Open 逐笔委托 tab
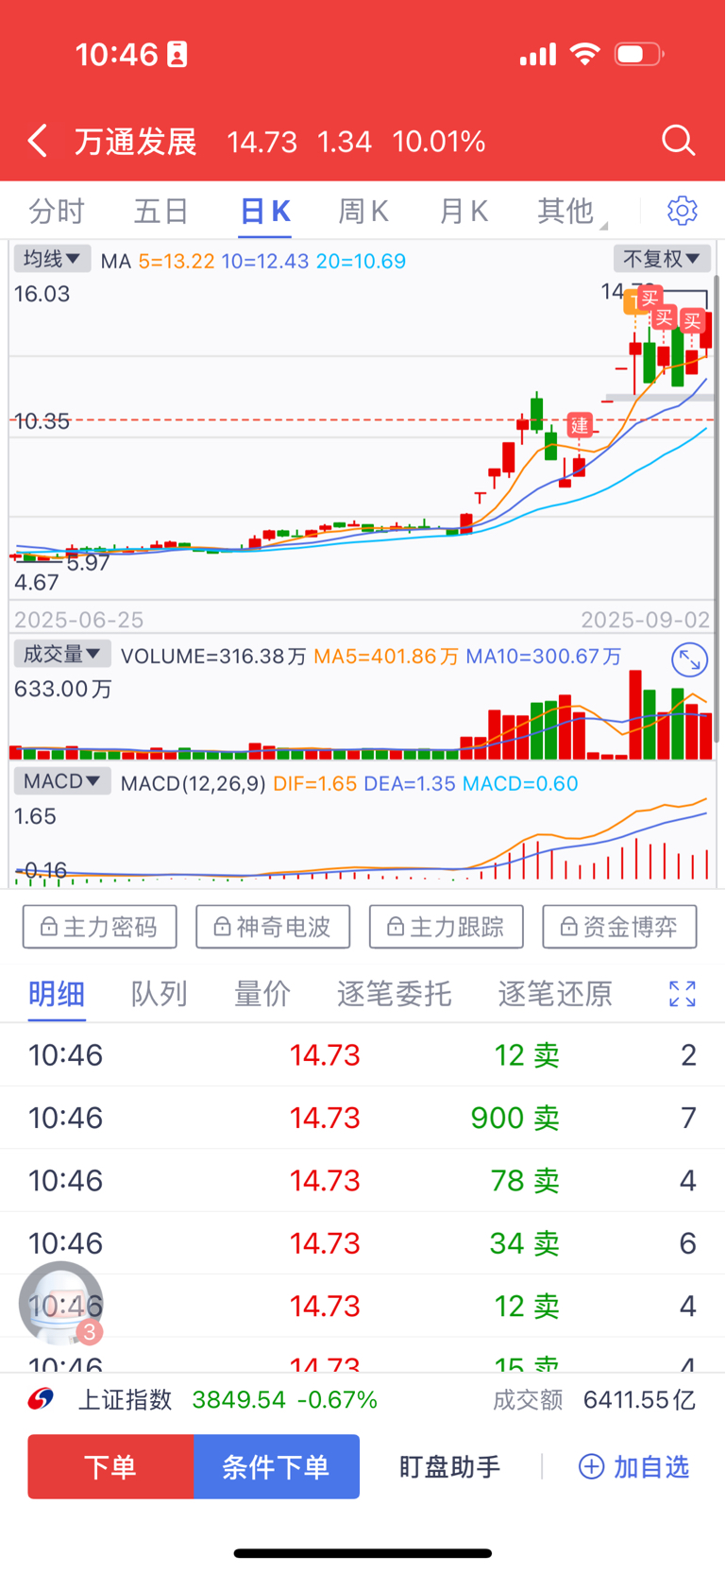This screenshot has height=1573, width=726. pos(394,994)
